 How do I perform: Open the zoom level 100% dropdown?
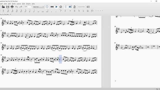[28, 7]
